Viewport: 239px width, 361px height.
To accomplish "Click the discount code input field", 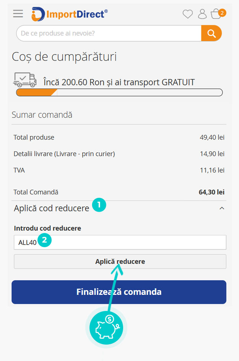I will (134, 242).
